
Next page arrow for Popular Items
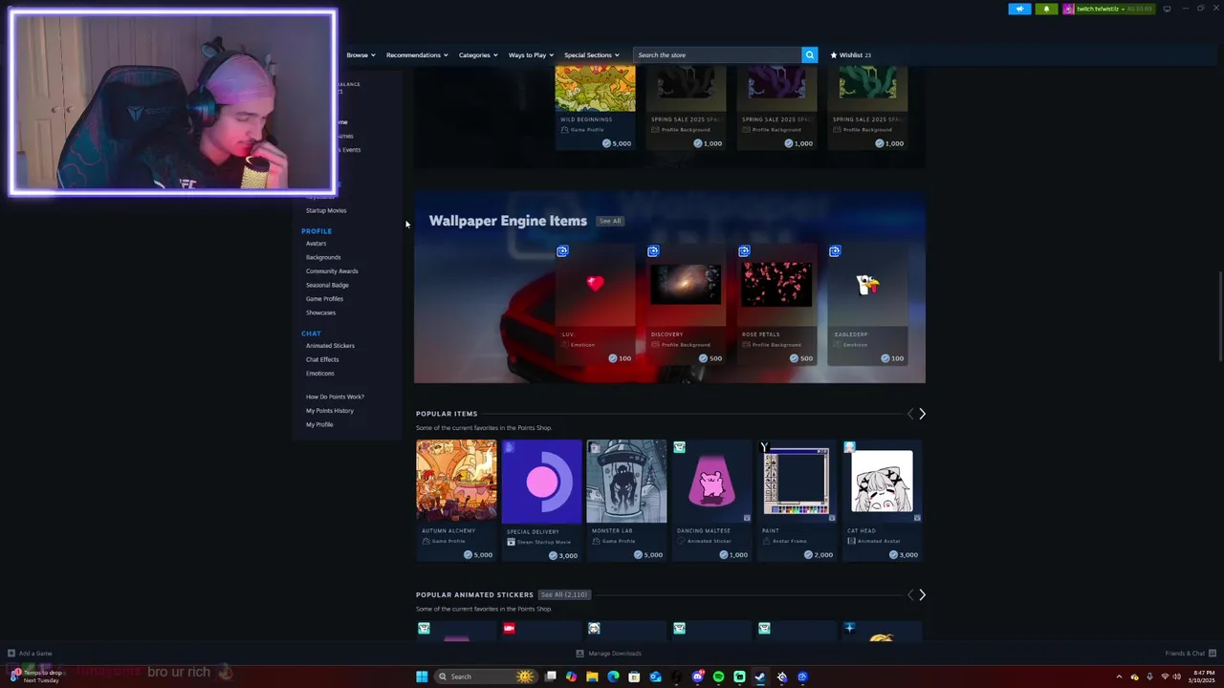click(922, 414)
